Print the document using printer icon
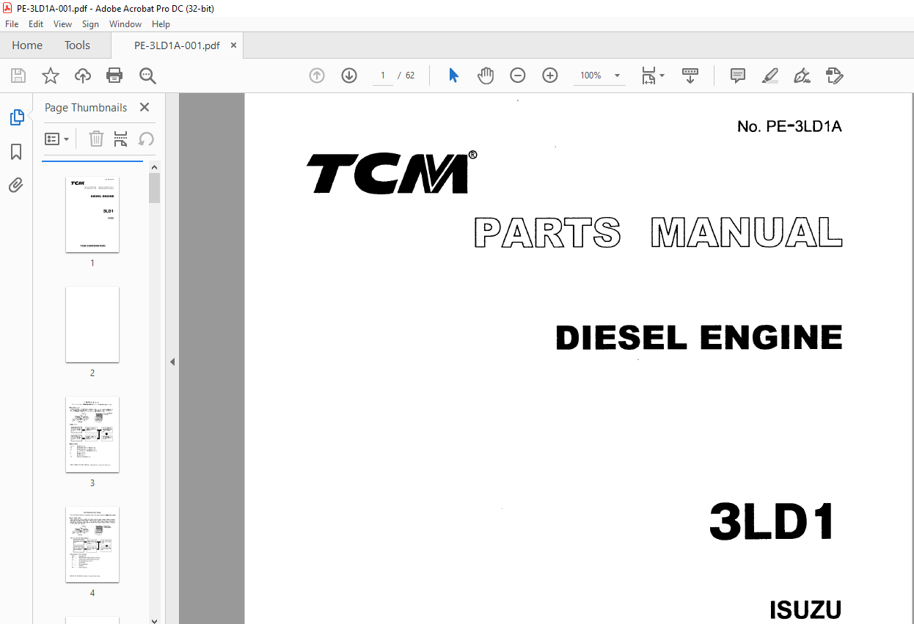Viewport: 914px width, 624px height. pos(114,76)
